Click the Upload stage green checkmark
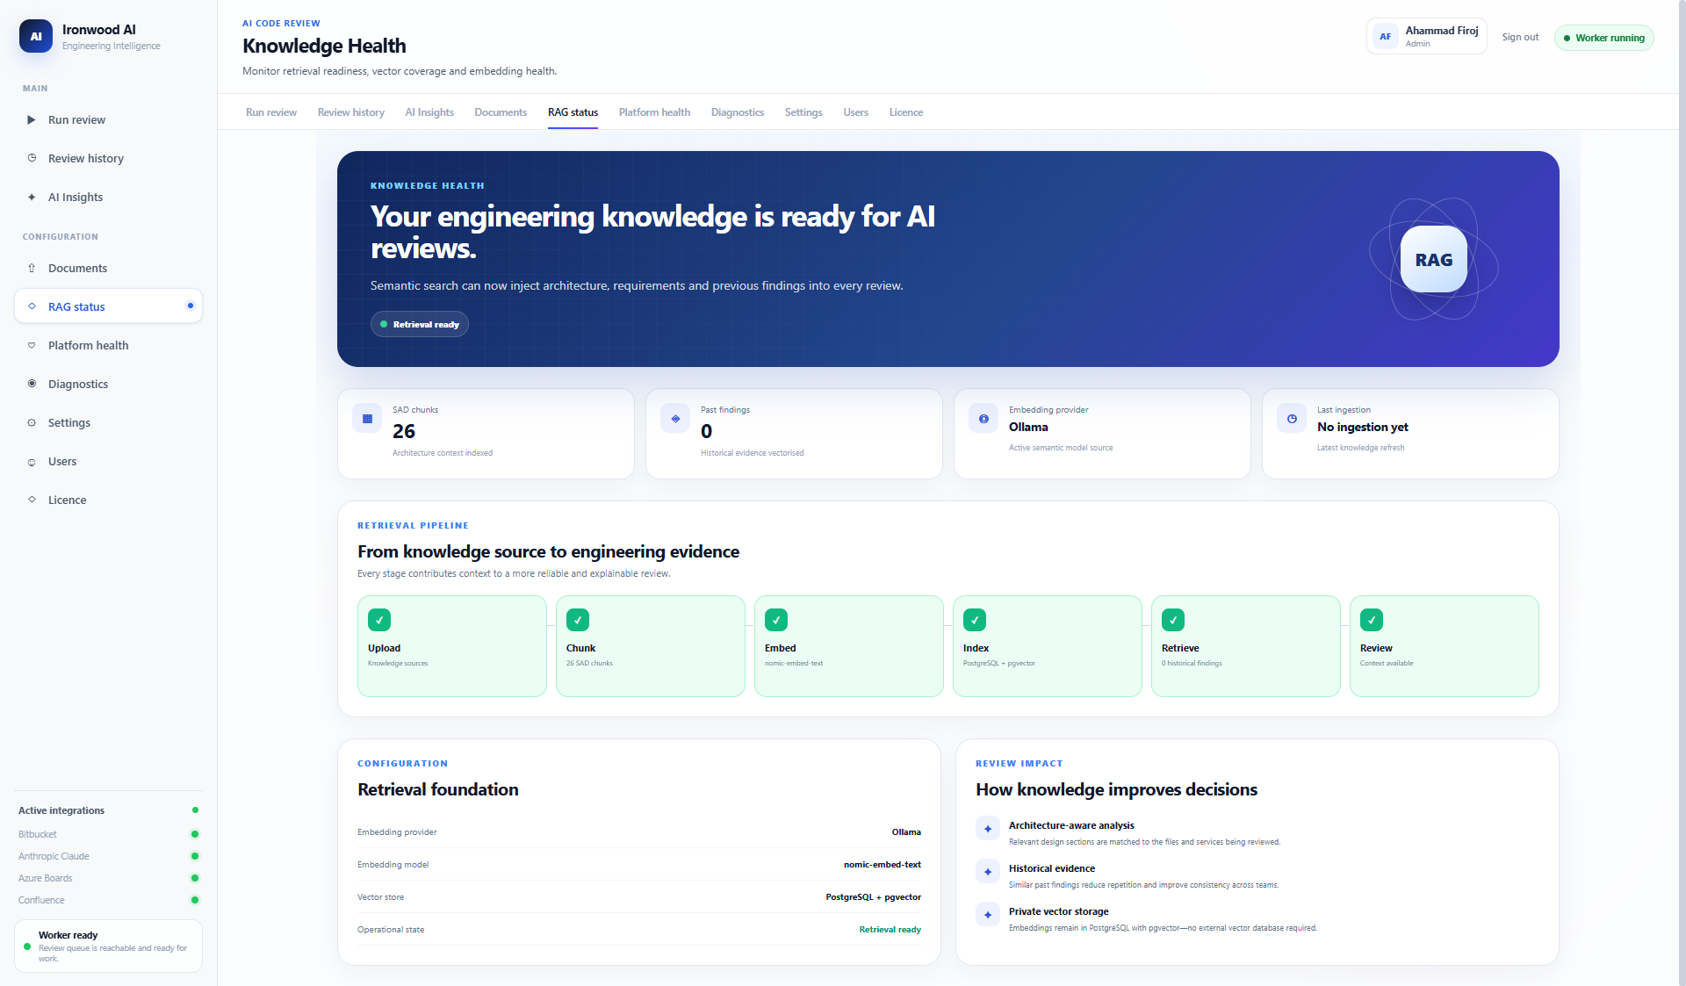Viewport: 1686px width, 986px height. (x=379, y=620)
